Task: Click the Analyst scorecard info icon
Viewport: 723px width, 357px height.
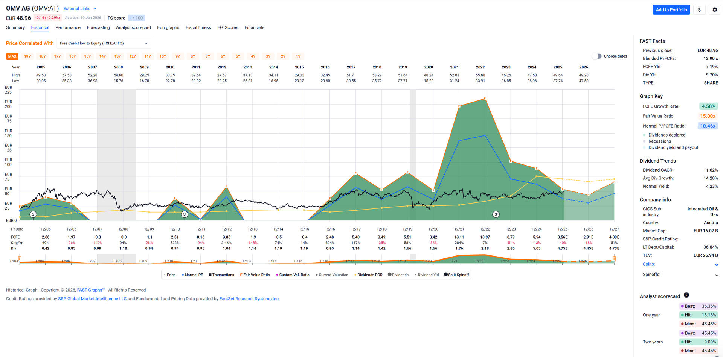Action: [686, 295]
